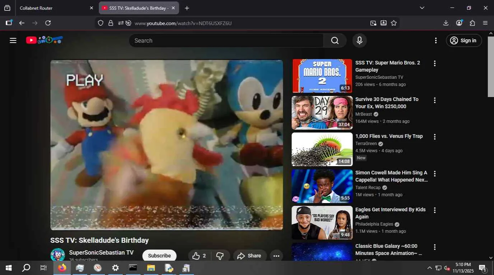
Task: Click the video title "SSS TV: Skelladude's Birthday"
Action: click(x=99, y=240)
